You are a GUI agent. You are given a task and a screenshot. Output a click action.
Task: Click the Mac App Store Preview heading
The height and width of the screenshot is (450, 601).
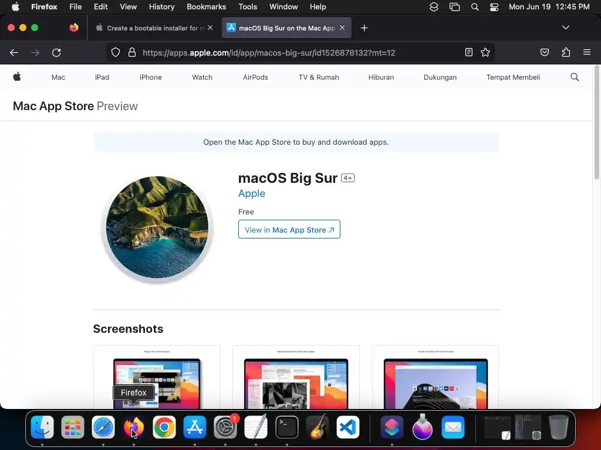[75, 106]
